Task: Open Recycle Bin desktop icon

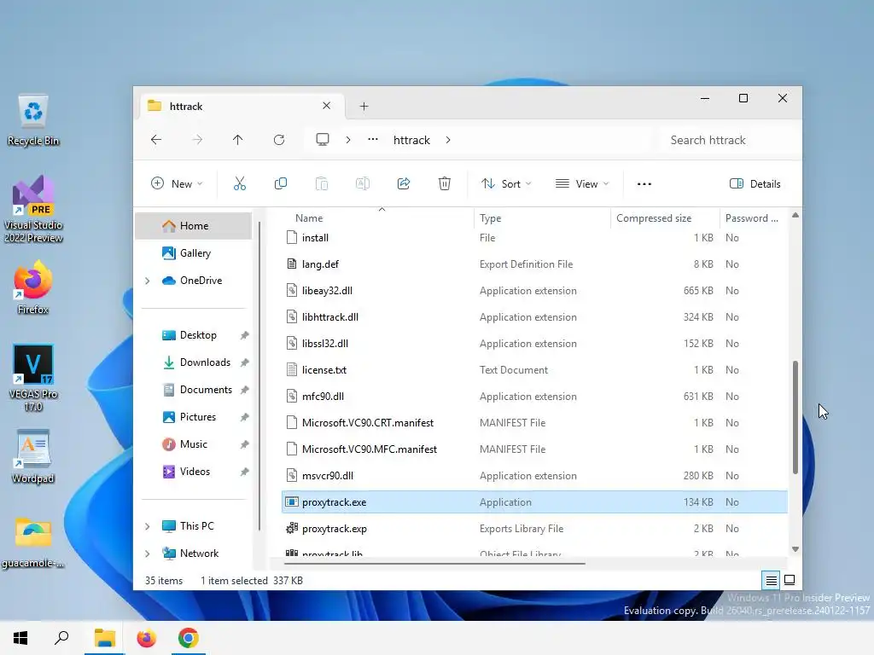Action: [x=33, y=121]
